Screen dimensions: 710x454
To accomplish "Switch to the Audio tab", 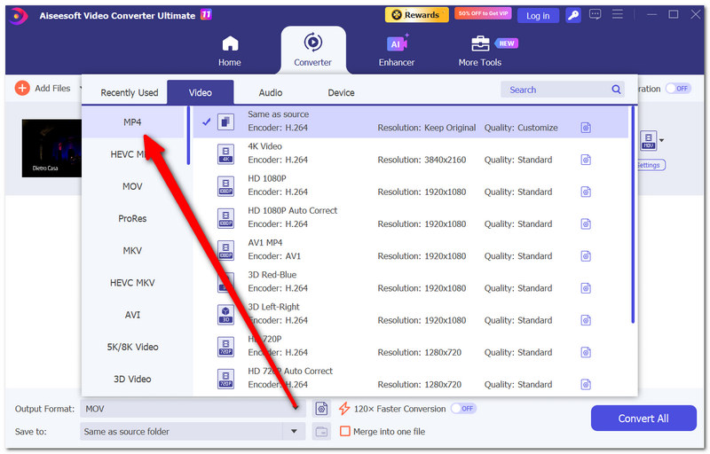I will (x=271, y=93).
